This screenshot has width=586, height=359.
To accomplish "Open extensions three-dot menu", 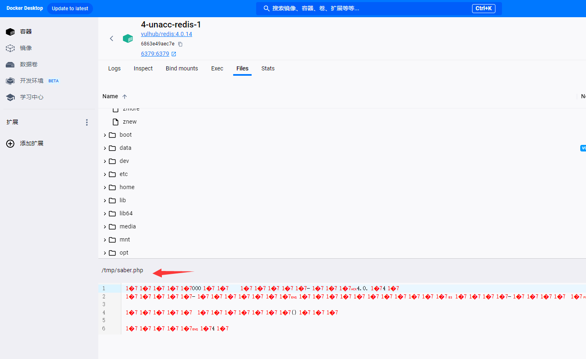I will pyautogui.click(x=86, y=122).
